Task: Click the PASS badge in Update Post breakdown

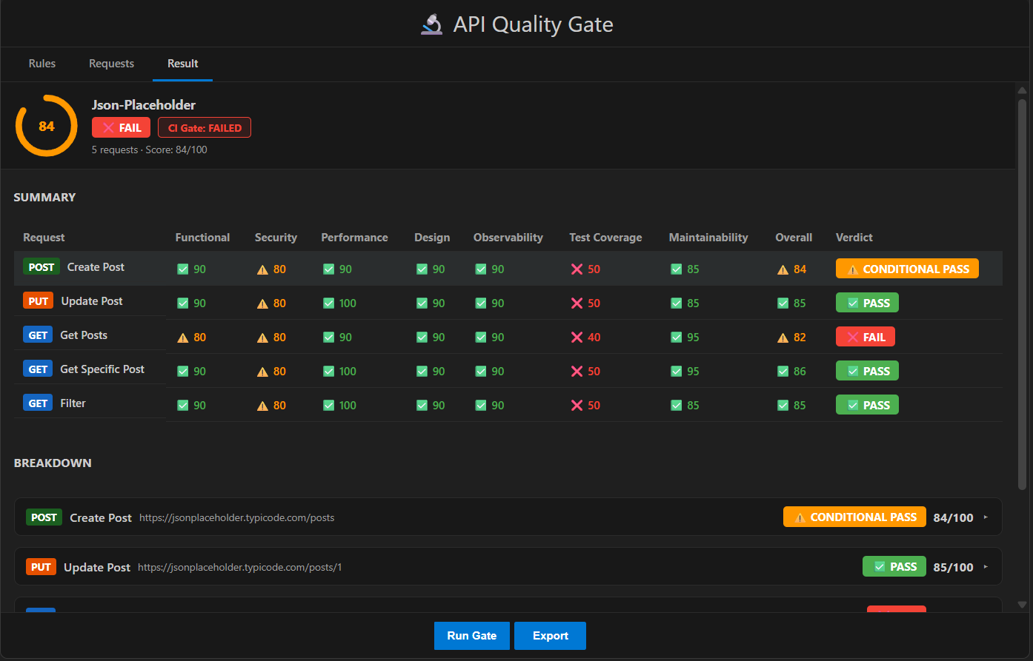Action: [894, 566]
